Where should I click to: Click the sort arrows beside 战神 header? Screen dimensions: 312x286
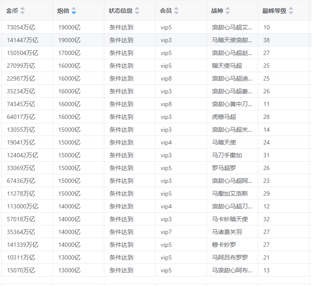point(228,11)
